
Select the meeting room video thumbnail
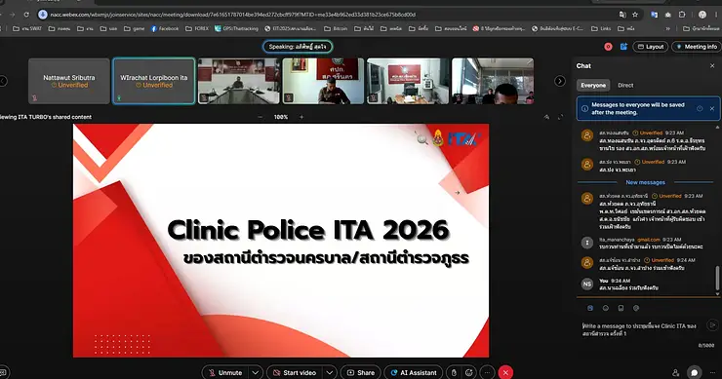point(238,81)
